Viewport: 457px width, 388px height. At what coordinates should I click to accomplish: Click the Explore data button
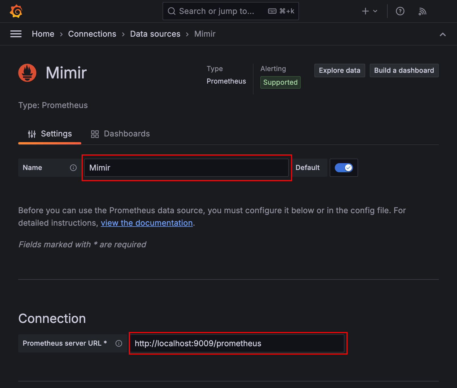(x=340, y=70)
